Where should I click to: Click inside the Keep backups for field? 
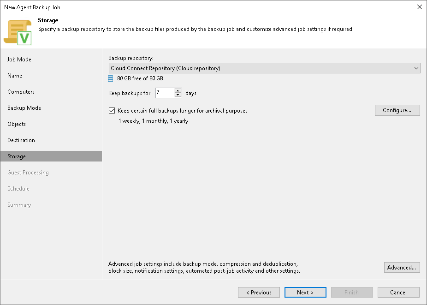pyautogui.click(x=166, y=93)
